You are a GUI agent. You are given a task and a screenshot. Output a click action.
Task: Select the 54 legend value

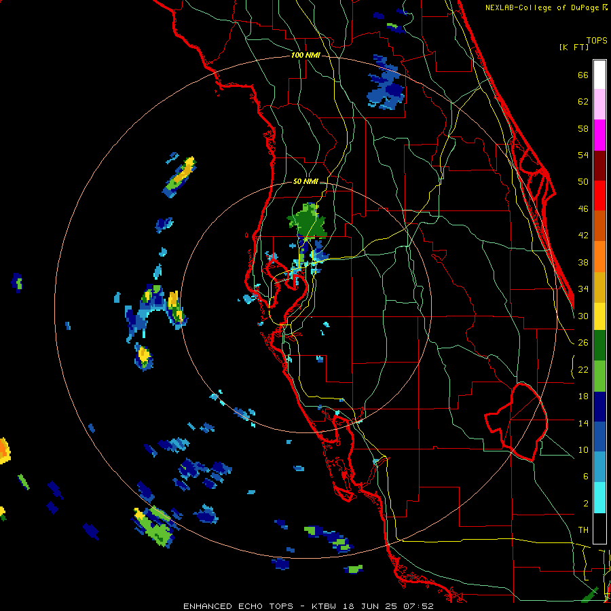click(x=583, y=155)
